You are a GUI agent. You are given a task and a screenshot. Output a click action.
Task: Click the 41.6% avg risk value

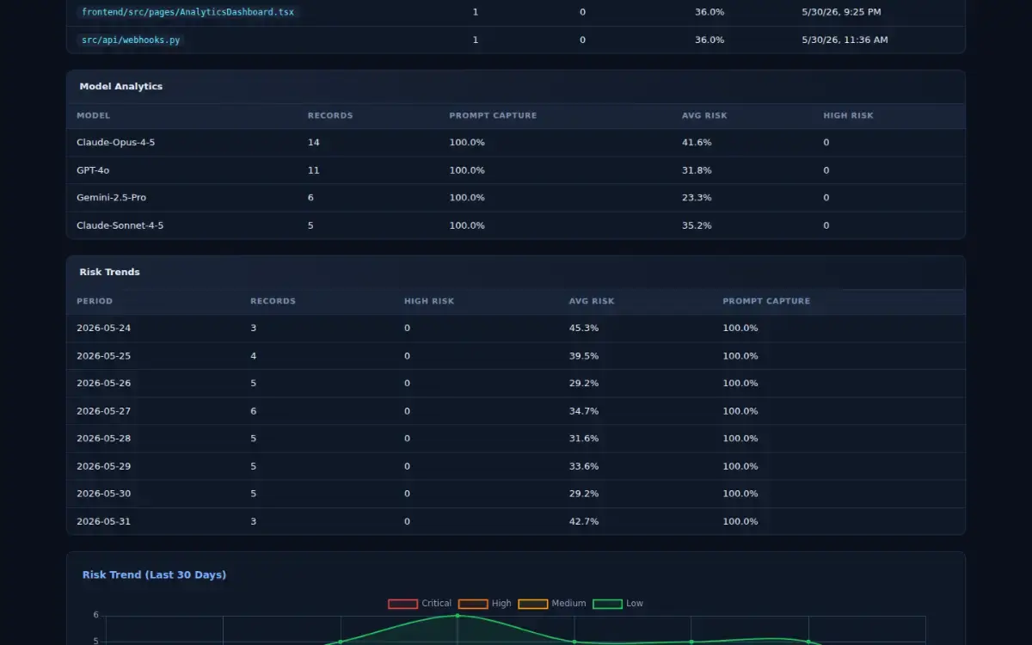coord(697,143)
